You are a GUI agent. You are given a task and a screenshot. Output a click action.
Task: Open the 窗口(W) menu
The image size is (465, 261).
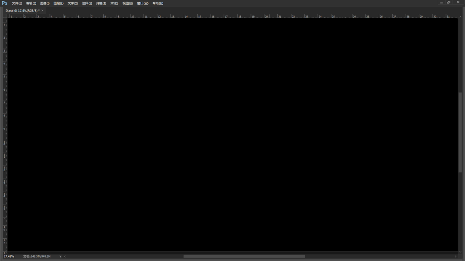(143, 3)
